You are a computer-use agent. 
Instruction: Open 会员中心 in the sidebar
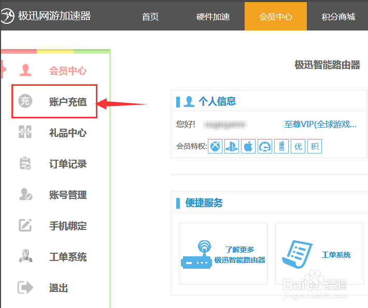coord(68,71)
